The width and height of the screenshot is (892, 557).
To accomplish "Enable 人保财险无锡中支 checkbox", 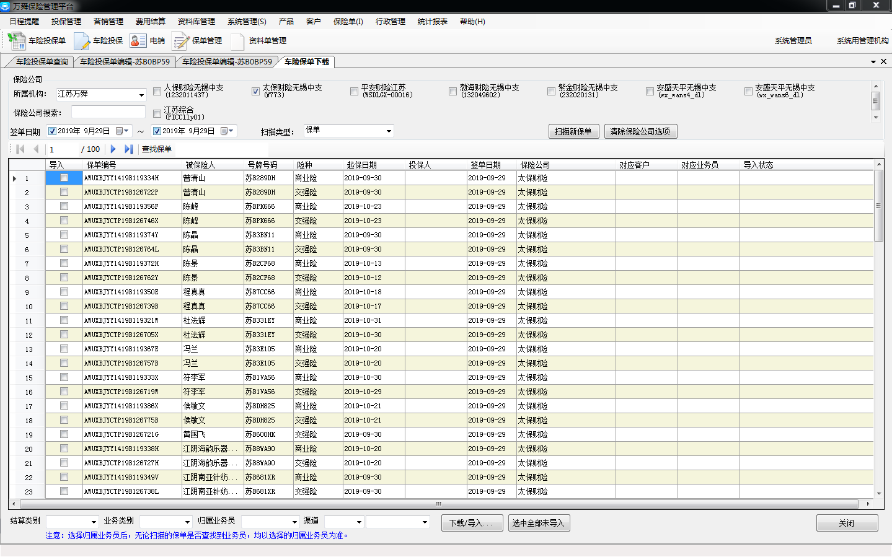I will (157, 92).
